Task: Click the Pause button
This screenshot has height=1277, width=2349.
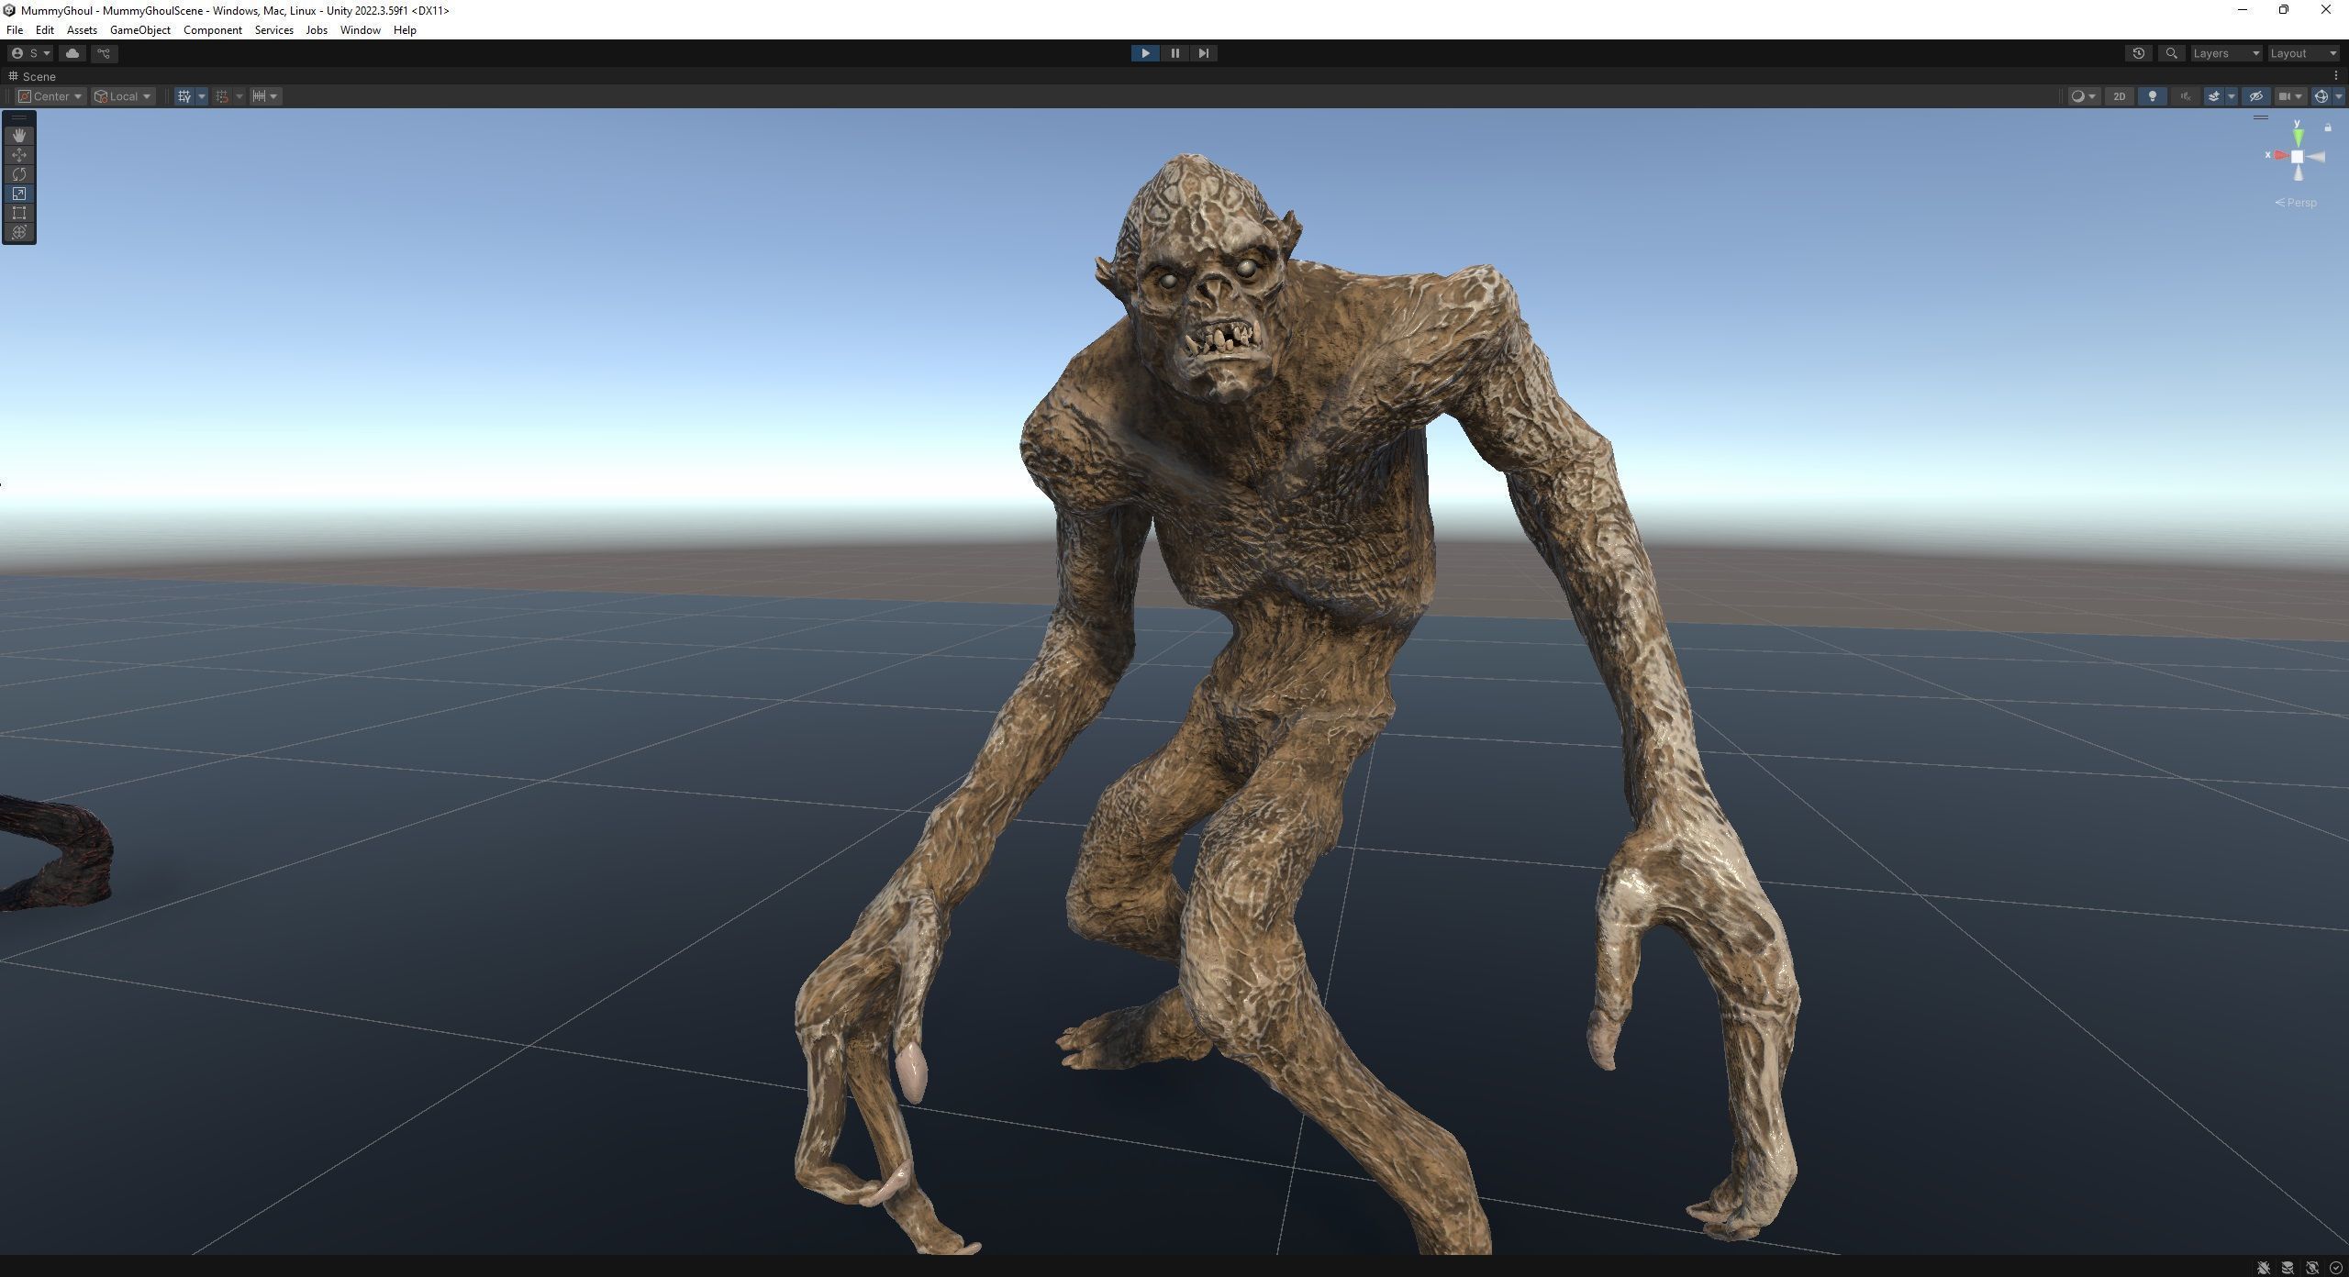Action: (x=1174, y=53)
